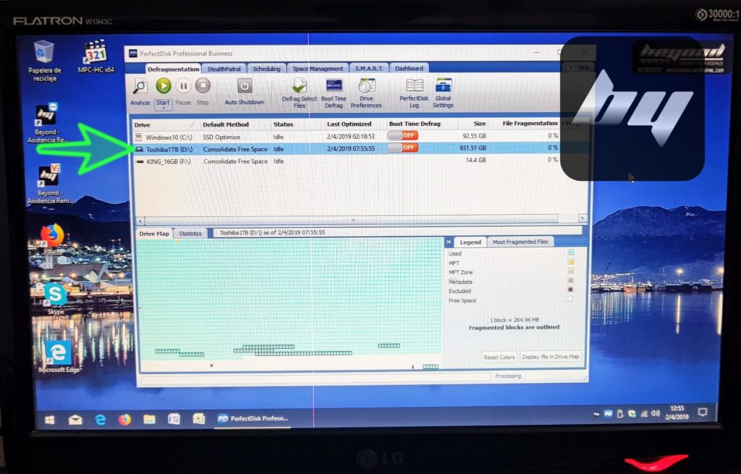The image size is (741, 474).
Task: Open the PerfectDisk Log
Action: point(414,93)
